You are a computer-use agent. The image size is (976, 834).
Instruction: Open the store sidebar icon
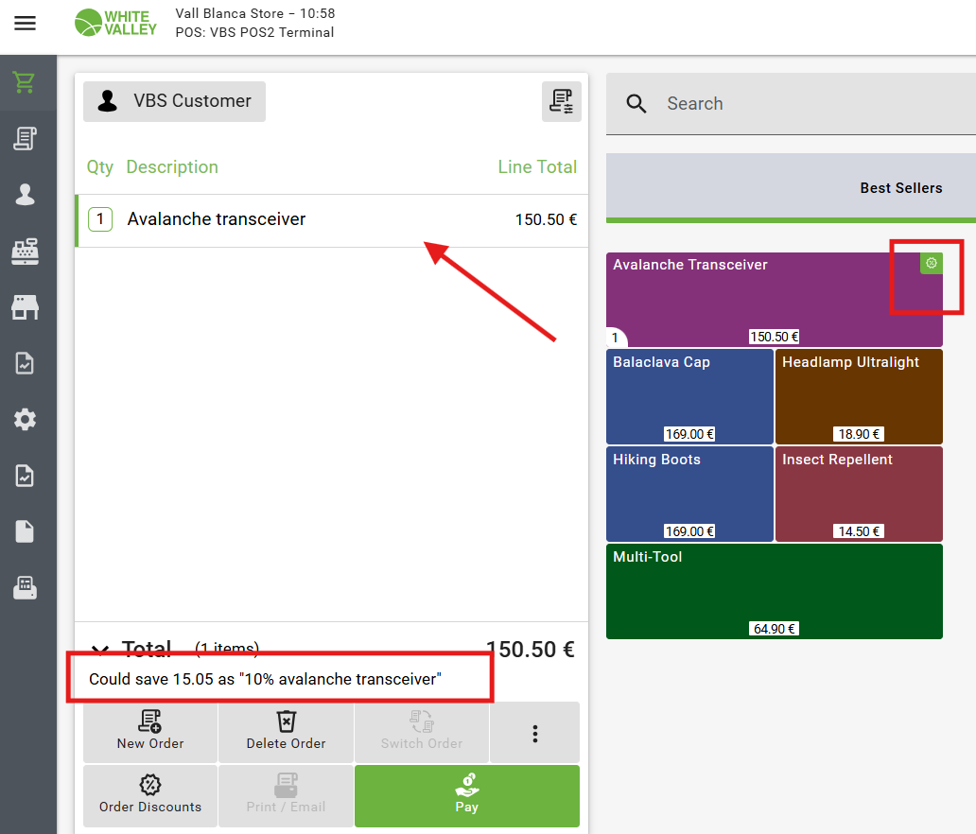click(x=25, y=306)
